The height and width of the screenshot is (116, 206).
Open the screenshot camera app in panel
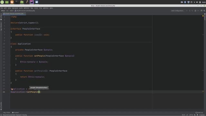[37, 2]
